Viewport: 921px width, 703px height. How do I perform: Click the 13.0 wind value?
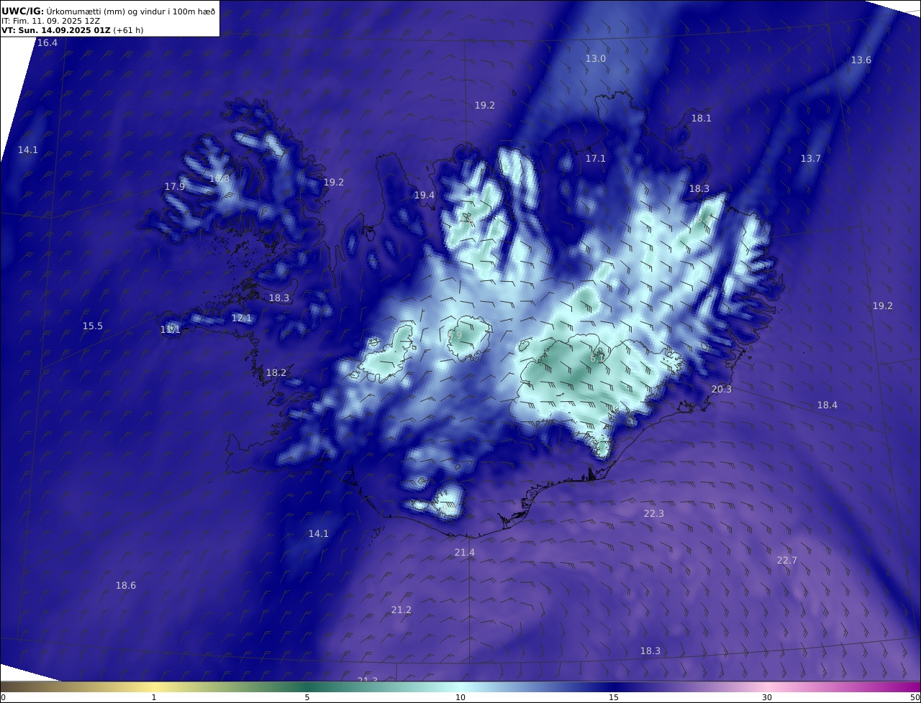click(596, 59)
